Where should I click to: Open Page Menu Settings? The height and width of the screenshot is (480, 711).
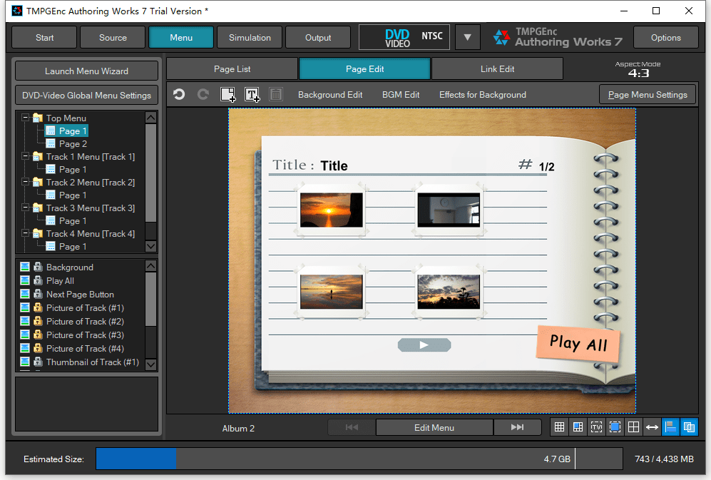coord(647,94)
